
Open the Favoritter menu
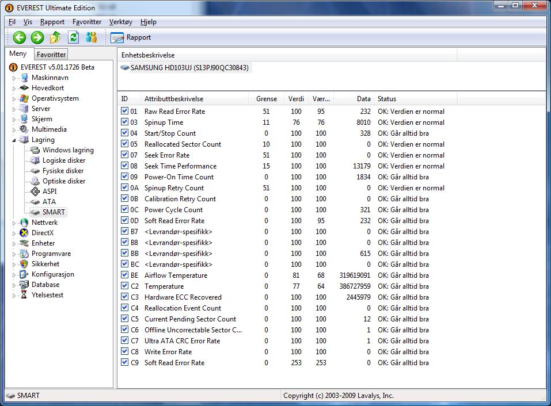pos(87,22)
